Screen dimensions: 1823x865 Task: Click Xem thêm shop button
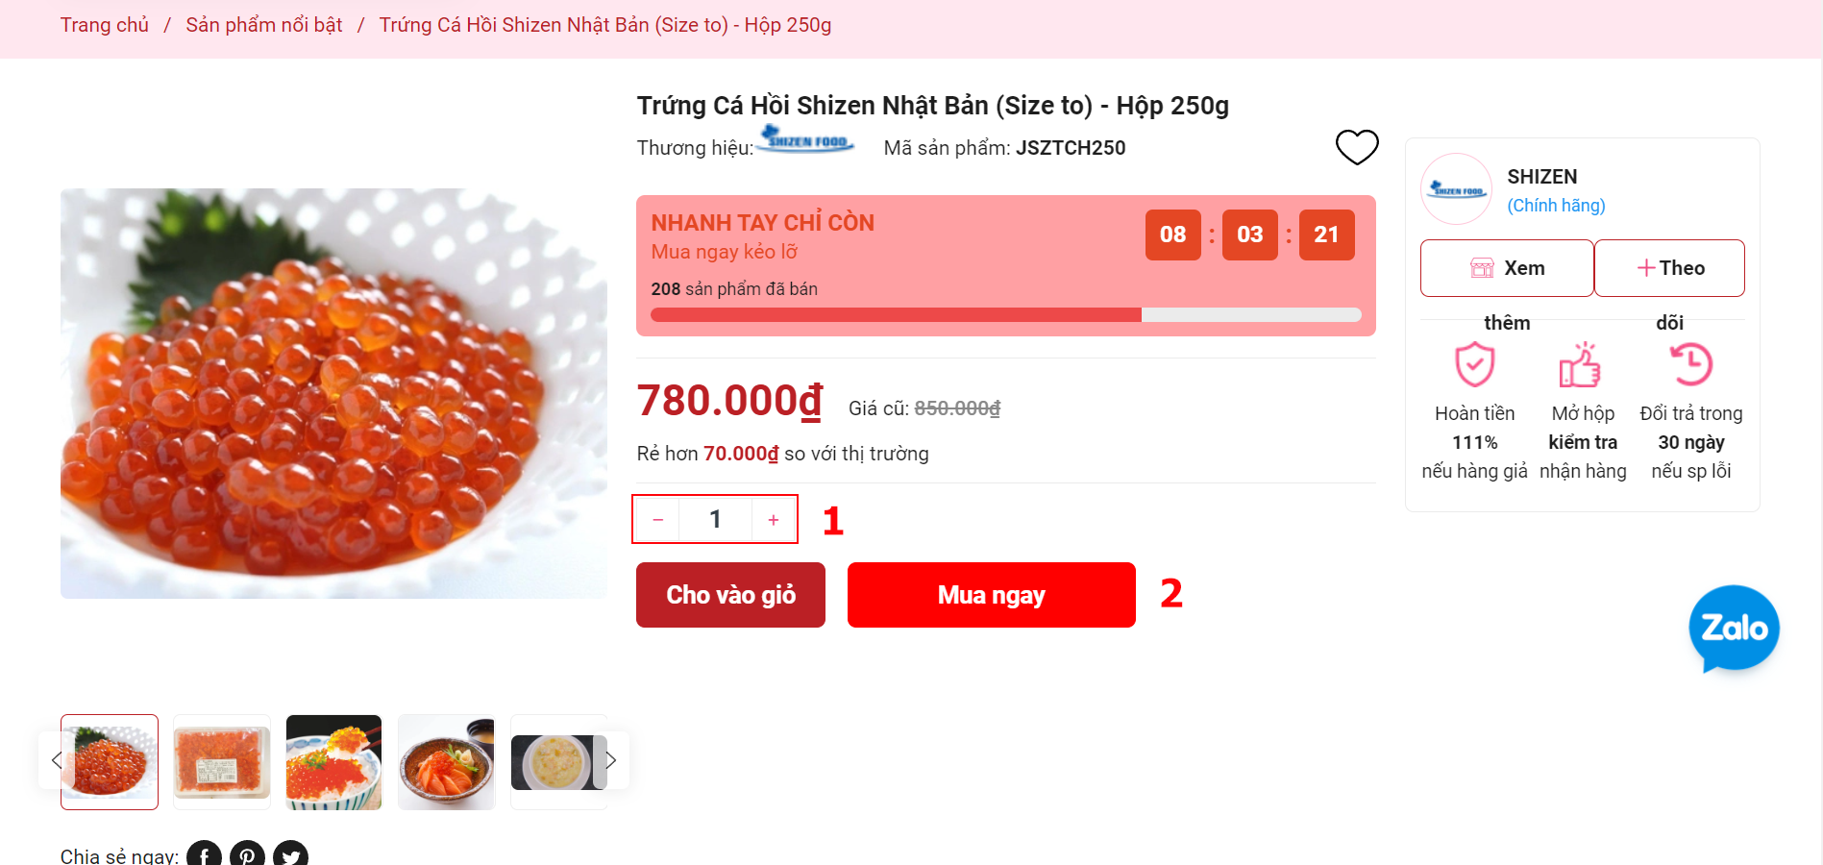[1507, 268]
